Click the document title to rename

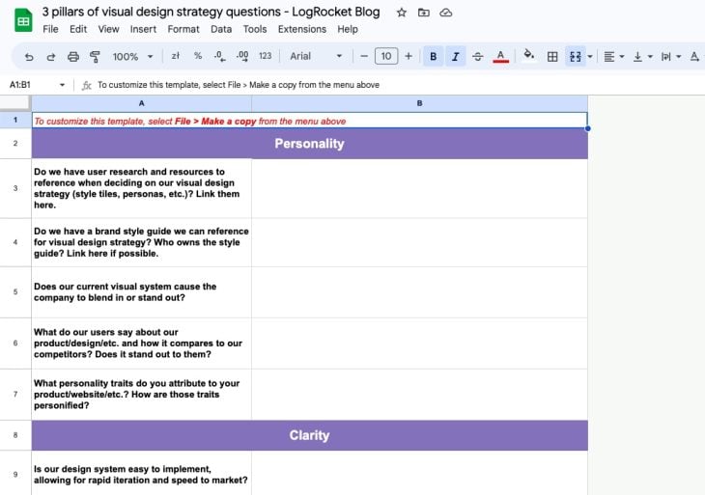click(x=211, y=13)
